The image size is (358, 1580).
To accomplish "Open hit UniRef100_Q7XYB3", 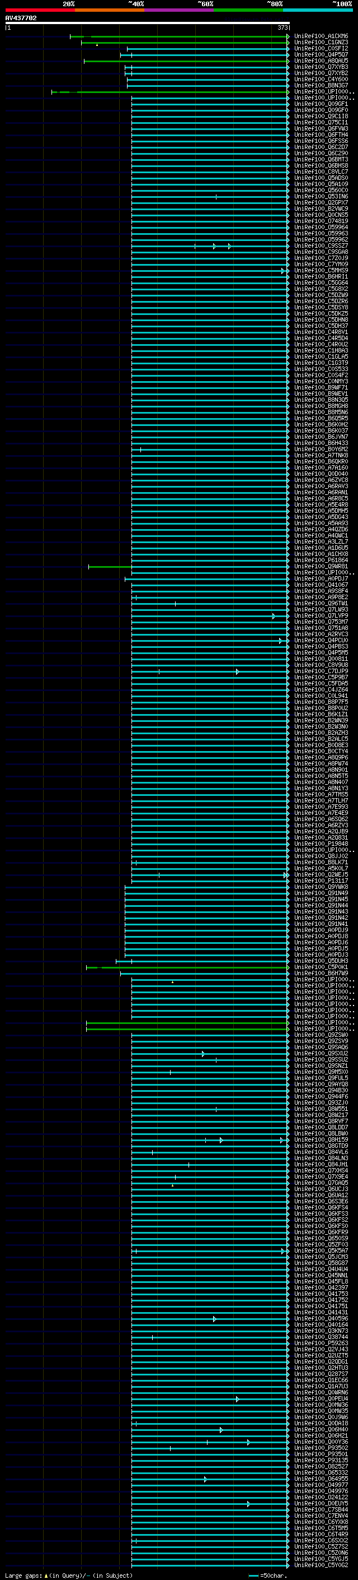I will tap(321, 67).
